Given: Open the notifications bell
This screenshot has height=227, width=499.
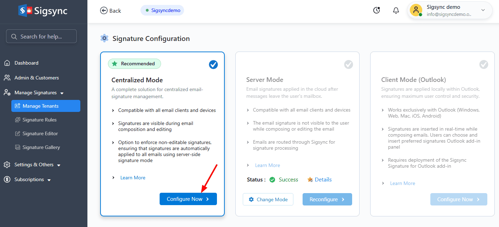Looking at the screenshot, I should [396, 11].
